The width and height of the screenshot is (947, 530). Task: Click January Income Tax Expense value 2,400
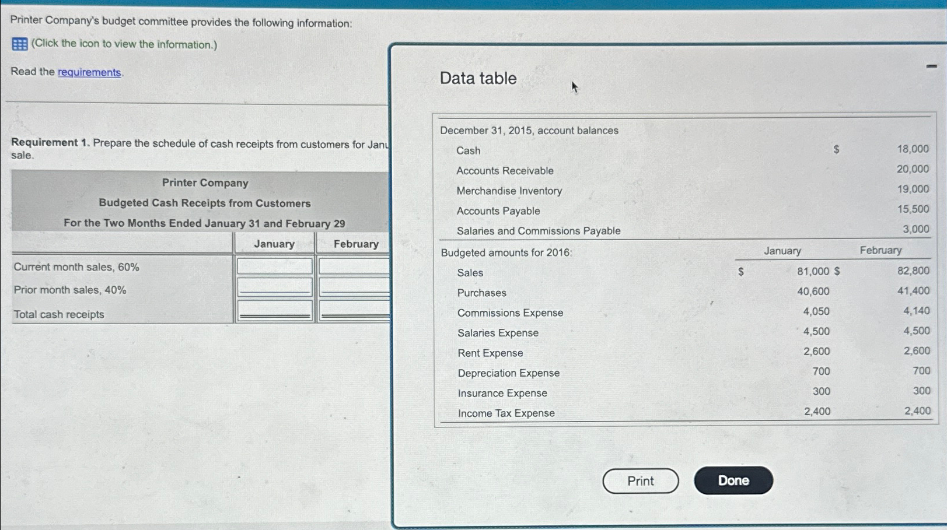817,412
